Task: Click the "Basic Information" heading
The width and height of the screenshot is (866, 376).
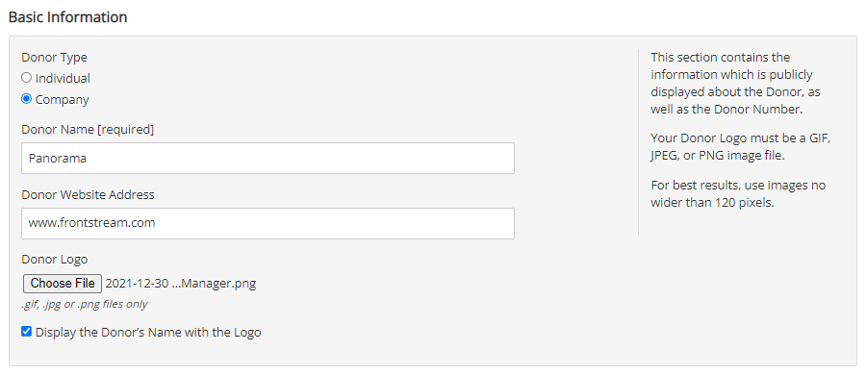Action: tap(68, 17)
